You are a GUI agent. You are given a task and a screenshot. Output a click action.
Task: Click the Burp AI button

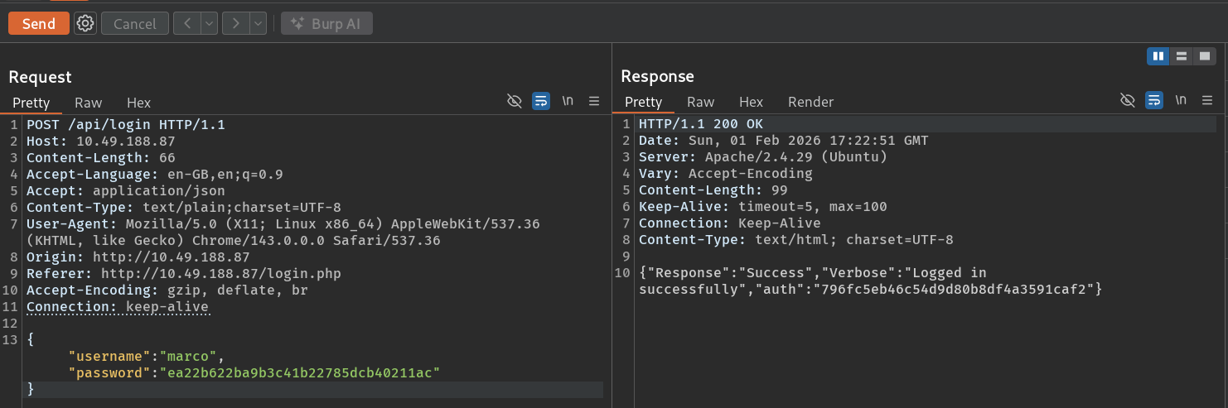[326, 23]
